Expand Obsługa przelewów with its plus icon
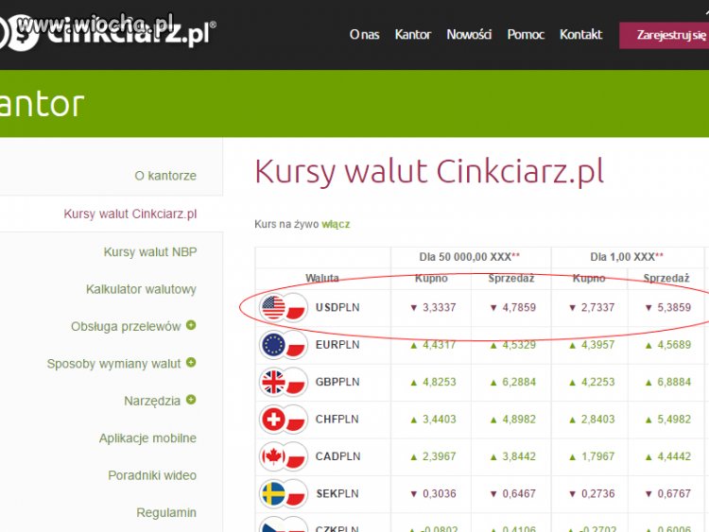This screenshot has width=709, height=532. point(191,325)
